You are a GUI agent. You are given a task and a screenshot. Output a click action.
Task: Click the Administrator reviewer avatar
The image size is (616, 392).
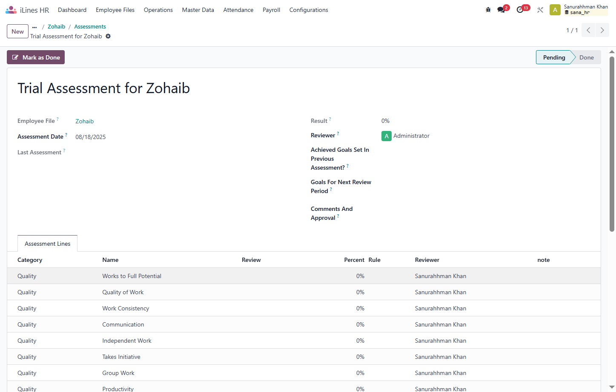386,136
